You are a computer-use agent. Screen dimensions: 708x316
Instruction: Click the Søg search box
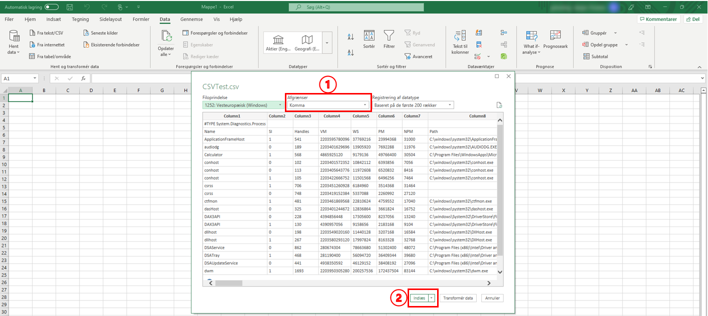click(x=357, y=7)
